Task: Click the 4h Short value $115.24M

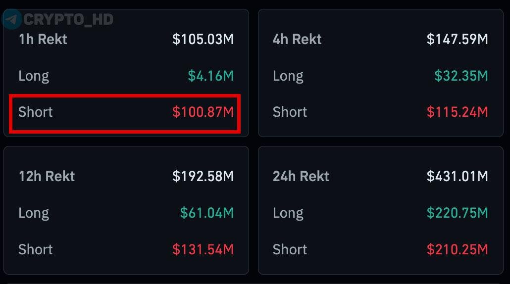Action: coord(458,112)
